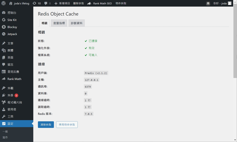Switch to the 診斷資料 tab
The height and width of the screenshot is (142, 237).
point(76,23)
